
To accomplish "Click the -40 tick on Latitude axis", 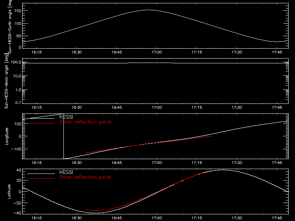I will (x=17, y=213).
